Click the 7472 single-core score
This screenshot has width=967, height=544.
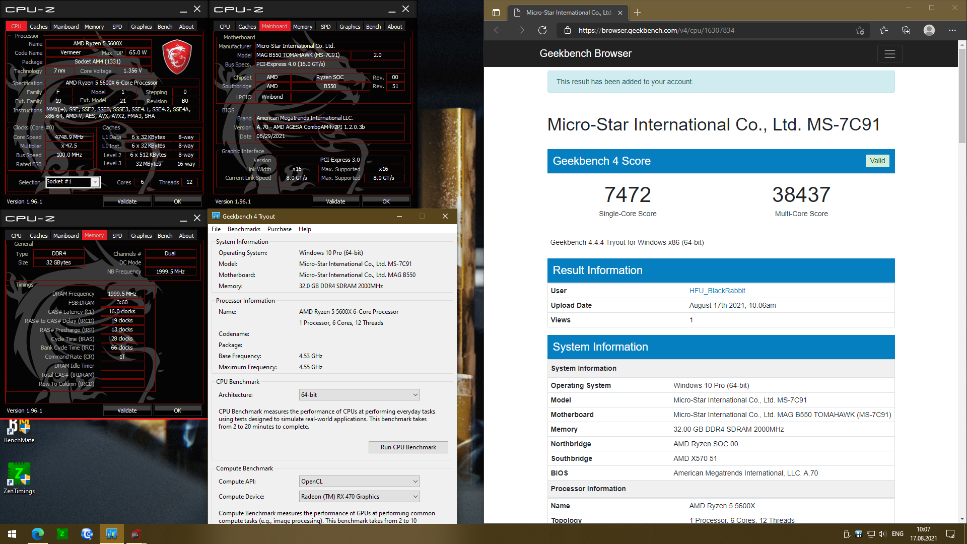point(628,195)
